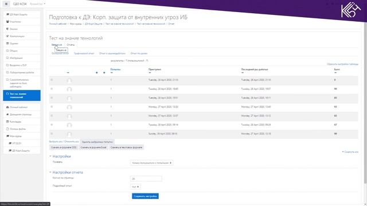Viewport: 367px width, 206px height.
Task: Tick checkbox for attempt started Tuesday 19:45
Action: tap(52, 89)
